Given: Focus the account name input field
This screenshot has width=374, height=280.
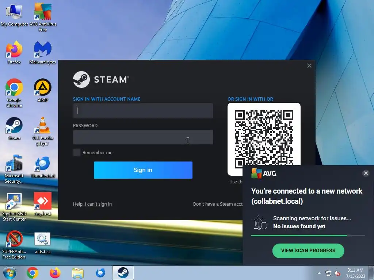Looking at the screenshot, I should pyautogui.click(x=143, y=111).
